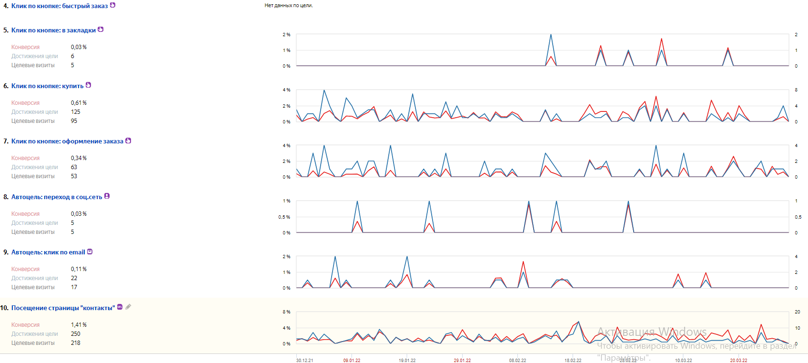Click the 30.12.21 date on the time axis
The width and height of the screenshot is (808, 363).
pyautogui.click(x=304, y=360)
